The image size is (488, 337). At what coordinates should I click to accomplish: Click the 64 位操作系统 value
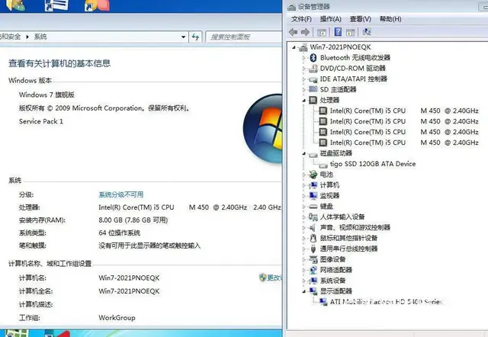(x=120, y=233)
